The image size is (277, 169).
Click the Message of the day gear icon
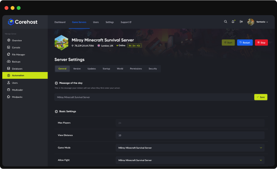pos(56,83)
